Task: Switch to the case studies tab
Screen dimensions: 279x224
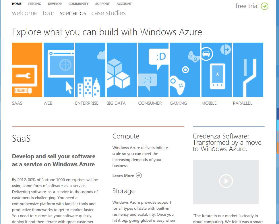Action: click(x=108, y=13)
